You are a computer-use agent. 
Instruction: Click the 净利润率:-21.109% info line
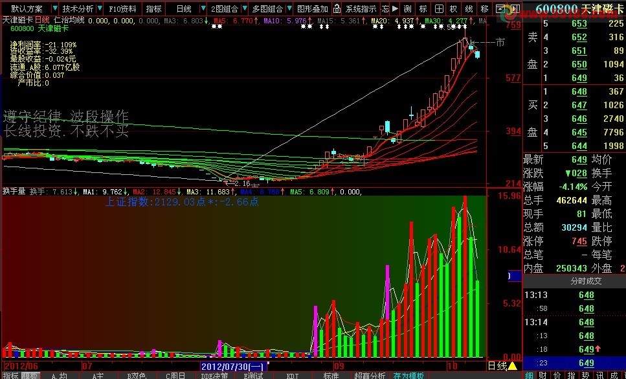click(x=43, y=45)
